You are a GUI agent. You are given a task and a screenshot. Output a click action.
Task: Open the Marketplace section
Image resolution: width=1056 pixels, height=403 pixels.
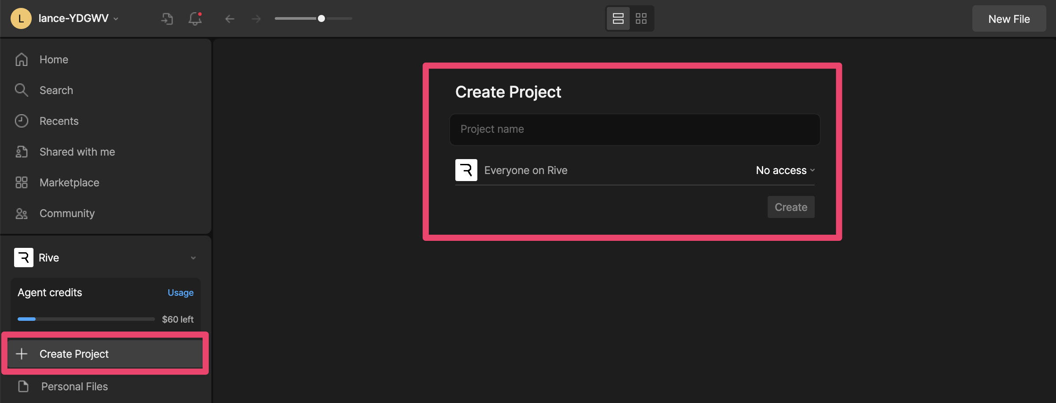tap(106, 182)
